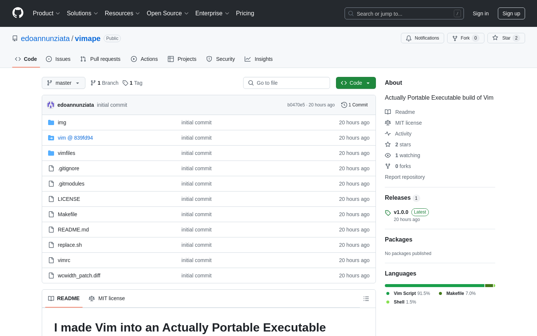Click the b0470e5 commit hash
Screen dimensions: 537x336
(296, 105)
